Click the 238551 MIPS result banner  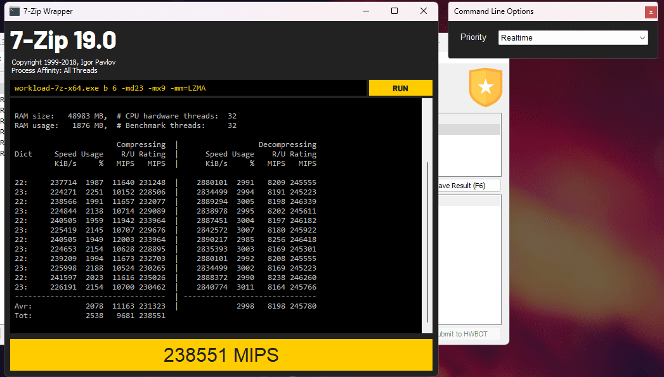pyautogui.click(x=221, y=355)
